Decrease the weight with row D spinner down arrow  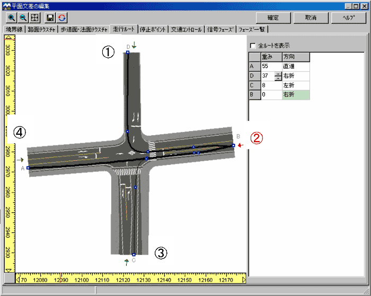pos(278,79)
